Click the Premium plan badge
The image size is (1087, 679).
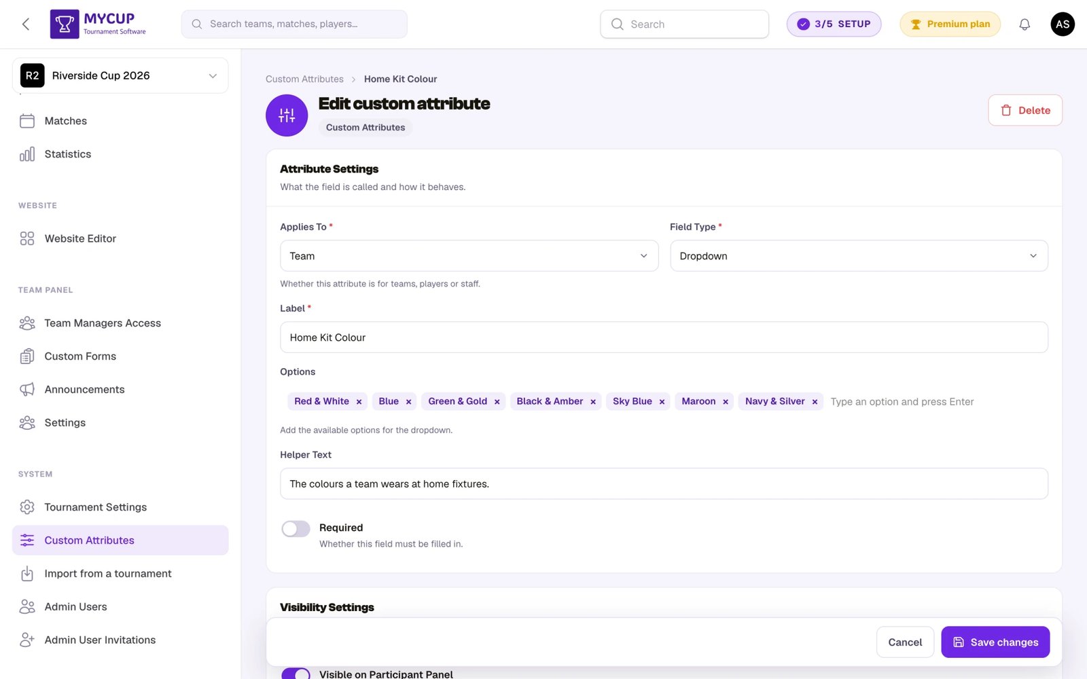[x=950, y=24]
